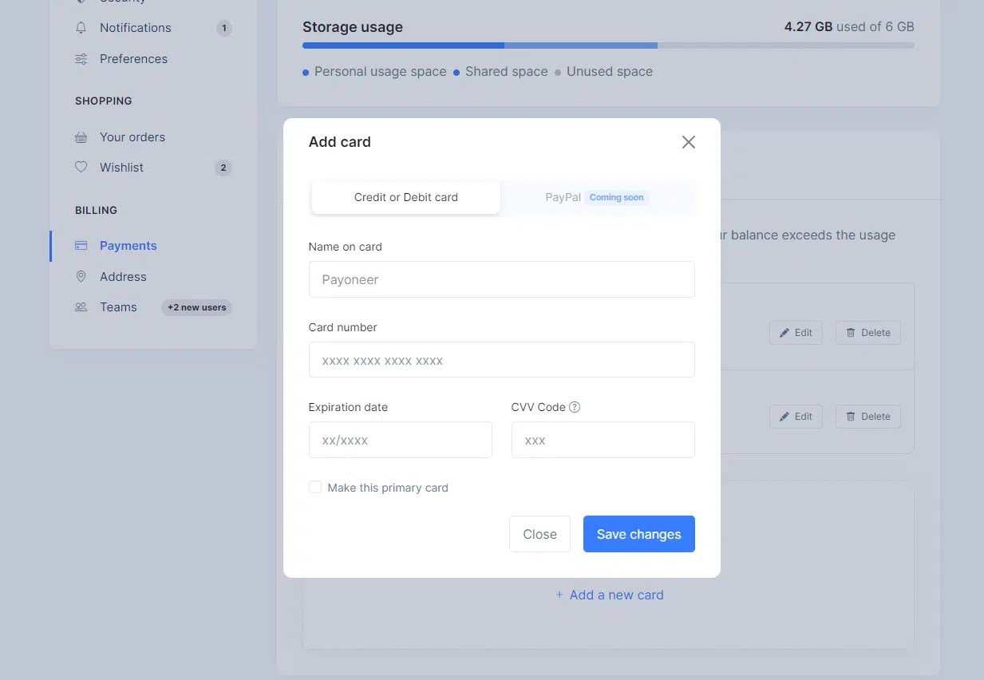The width and height of the screenshot is (984, 680).
Task: Close the Add card dialog with X
Action: (x=689, y=142)
